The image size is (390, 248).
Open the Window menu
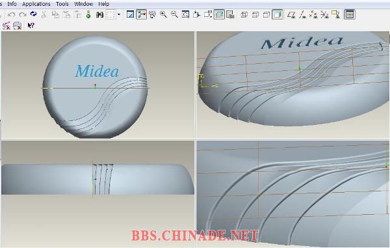(x=84, y=4)
